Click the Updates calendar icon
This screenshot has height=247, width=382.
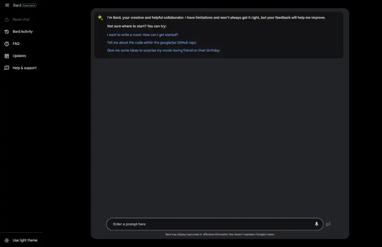tap(7, 56)
